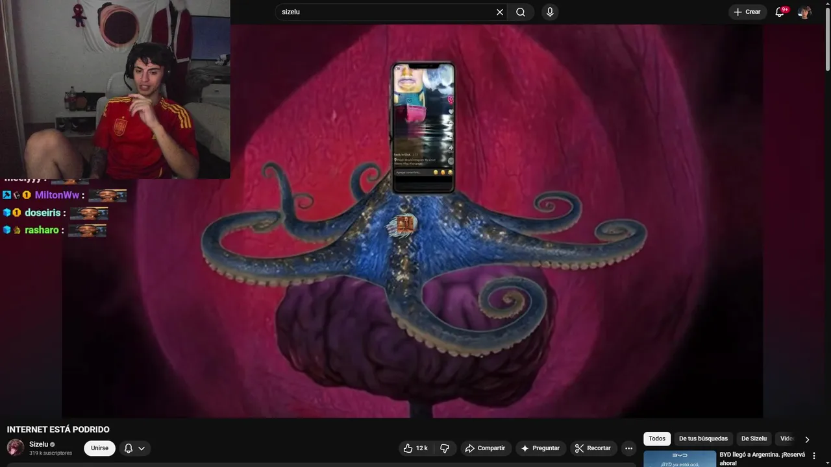The image size is (831, 467).
Task: Open the channel notification bell dropdown
Action: tap(135, 448)
